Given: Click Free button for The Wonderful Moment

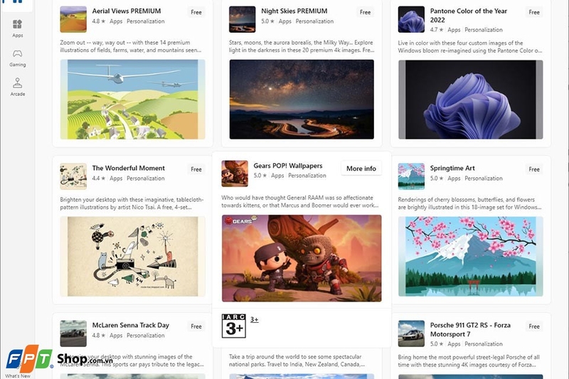Looking at the screenshot, I should coord(196,169).
